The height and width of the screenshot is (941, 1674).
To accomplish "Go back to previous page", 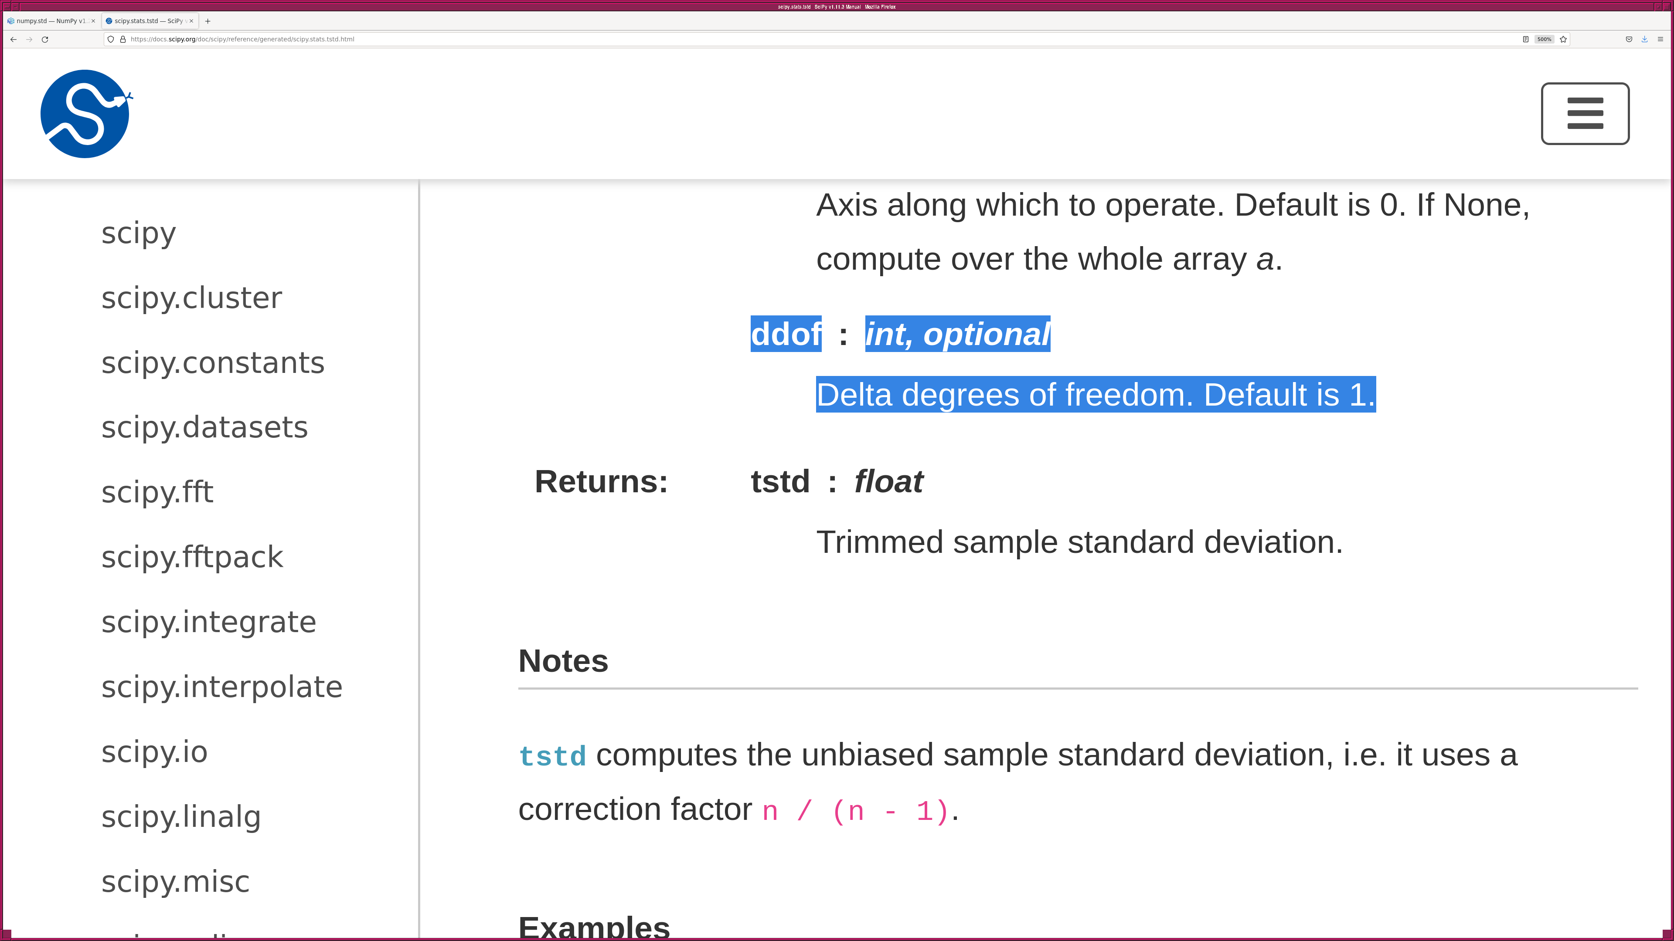I will tap(13, 40).
